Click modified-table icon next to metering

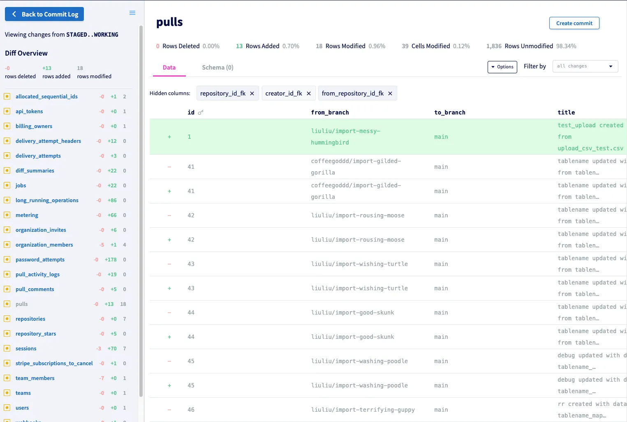[x=7, y=215]
